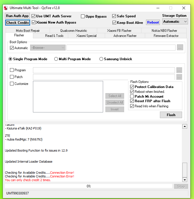Click the Program browse ellipsis button
194x199 pixels.
click(179, 70)
